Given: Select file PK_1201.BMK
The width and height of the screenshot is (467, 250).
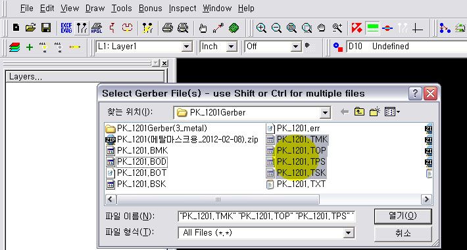Looking at the screenshot, I should [x=137, y=151].
